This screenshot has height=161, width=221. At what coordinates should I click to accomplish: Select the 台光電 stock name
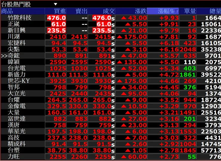point(17,68)
